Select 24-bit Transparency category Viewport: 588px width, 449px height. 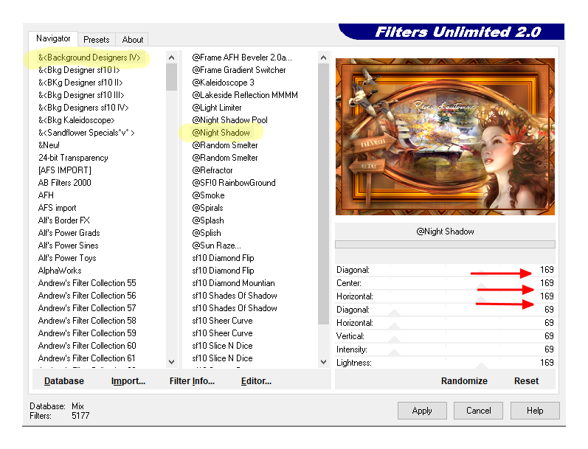point(73,158)
